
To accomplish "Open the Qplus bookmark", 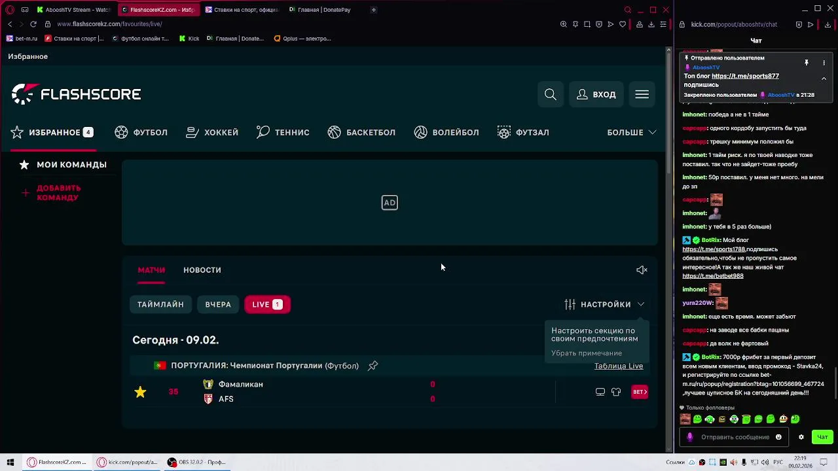I will point(302,39).
